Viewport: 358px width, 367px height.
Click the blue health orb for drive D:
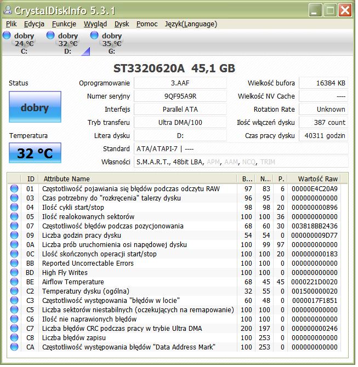point(50,36)
